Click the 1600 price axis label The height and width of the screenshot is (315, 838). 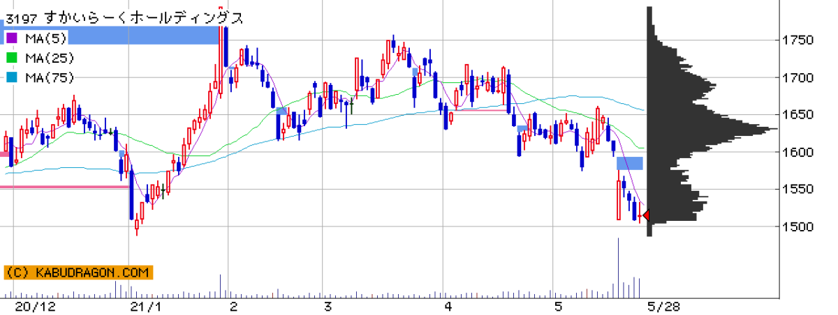pos(797,152)
